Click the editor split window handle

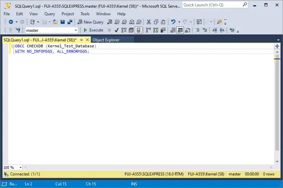pyautogui.click(x=277, y=46)
